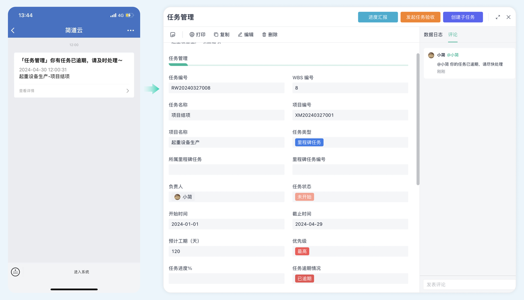Switch to the 评论 tab
Screen dimensions: 524x300
click(x=452, y=34)
